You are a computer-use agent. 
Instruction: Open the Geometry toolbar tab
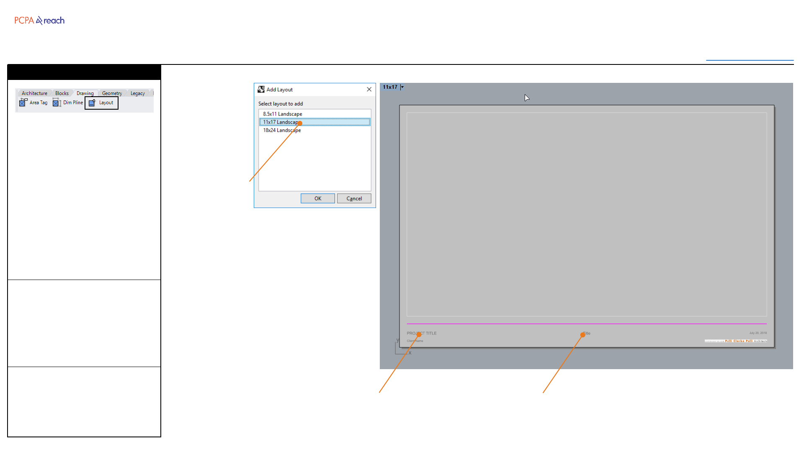coord(112,93)
